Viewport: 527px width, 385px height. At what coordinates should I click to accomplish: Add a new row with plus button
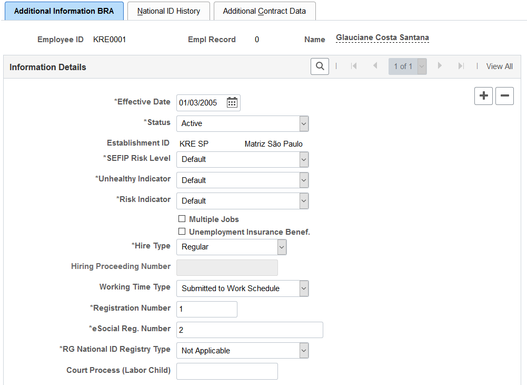click(483, 95)
